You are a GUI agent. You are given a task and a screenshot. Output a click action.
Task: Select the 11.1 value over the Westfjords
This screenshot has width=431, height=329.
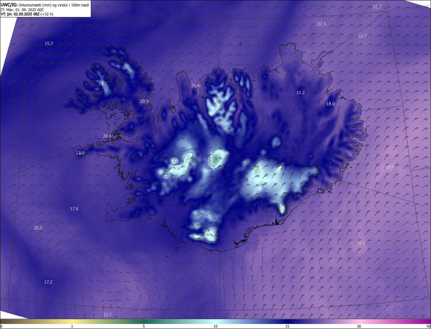tap(103, 83)
